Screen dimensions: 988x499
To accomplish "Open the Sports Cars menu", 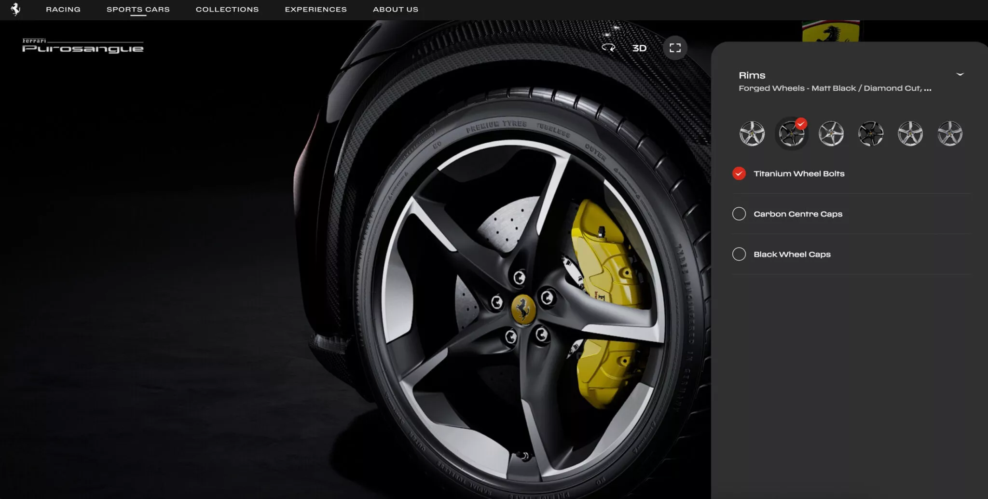I will click(138, 9).
